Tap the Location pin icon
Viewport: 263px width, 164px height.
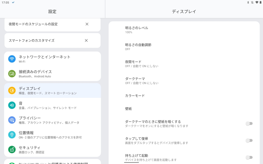[12, 135]
